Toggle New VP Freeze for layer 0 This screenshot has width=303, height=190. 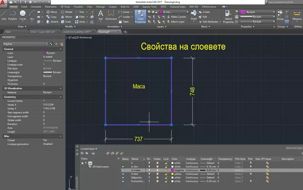267,163
